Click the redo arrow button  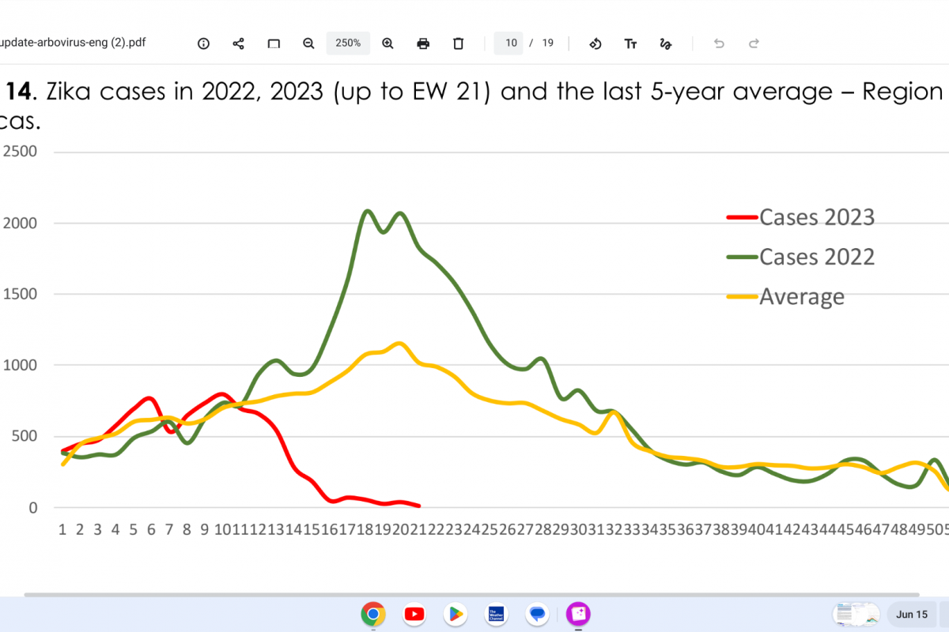click(754, 43)
